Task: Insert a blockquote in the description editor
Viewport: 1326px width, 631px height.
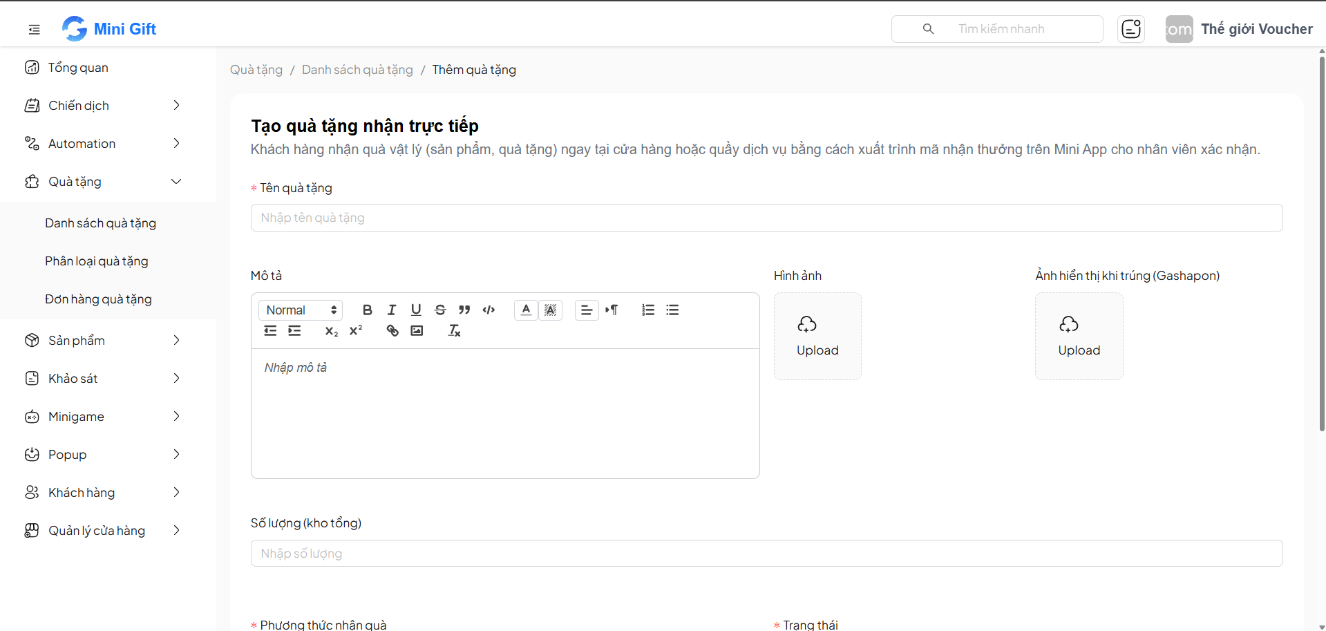Action: coord(464,310)
